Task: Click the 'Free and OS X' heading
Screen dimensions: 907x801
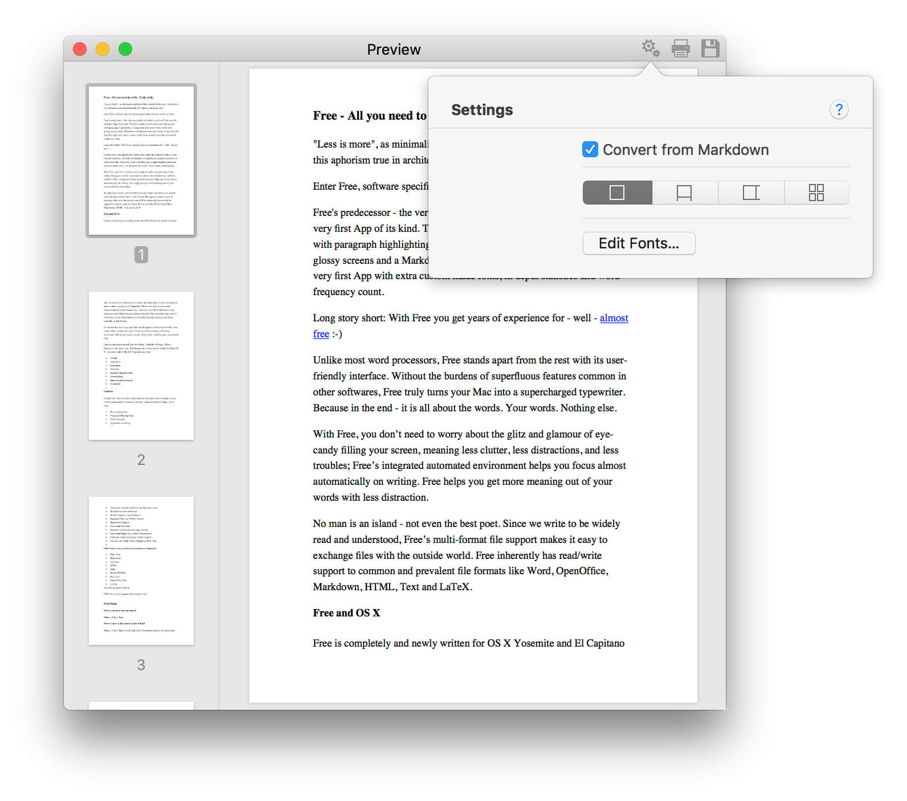Action: point(346,613)
